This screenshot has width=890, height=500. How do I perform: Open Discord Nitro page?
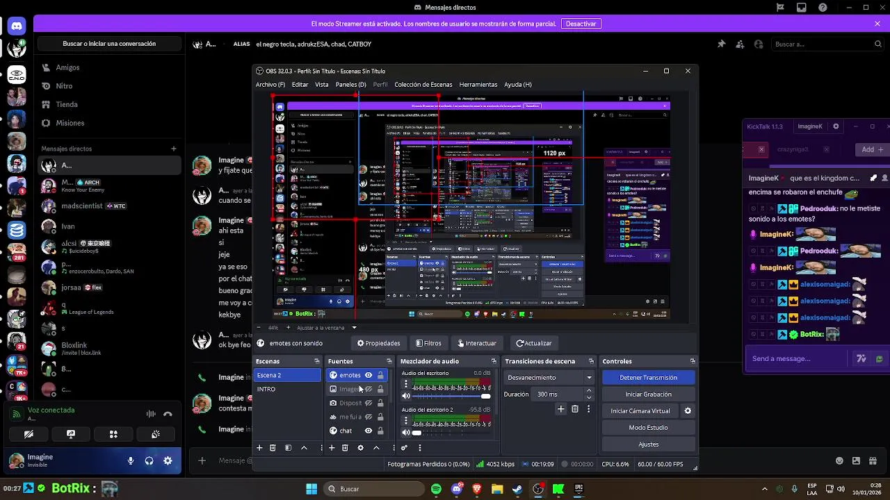[64, 86]
